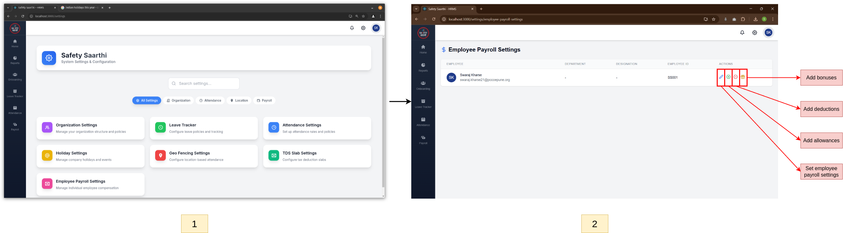Click the green plus add allowances icon

[x=728, y=77]
